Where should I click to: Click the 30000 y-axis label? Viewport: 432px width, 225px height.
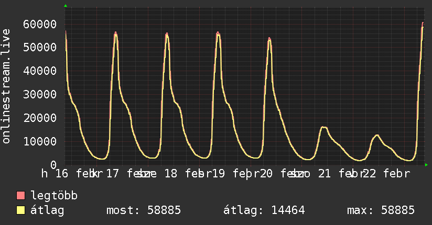(40, 94)
